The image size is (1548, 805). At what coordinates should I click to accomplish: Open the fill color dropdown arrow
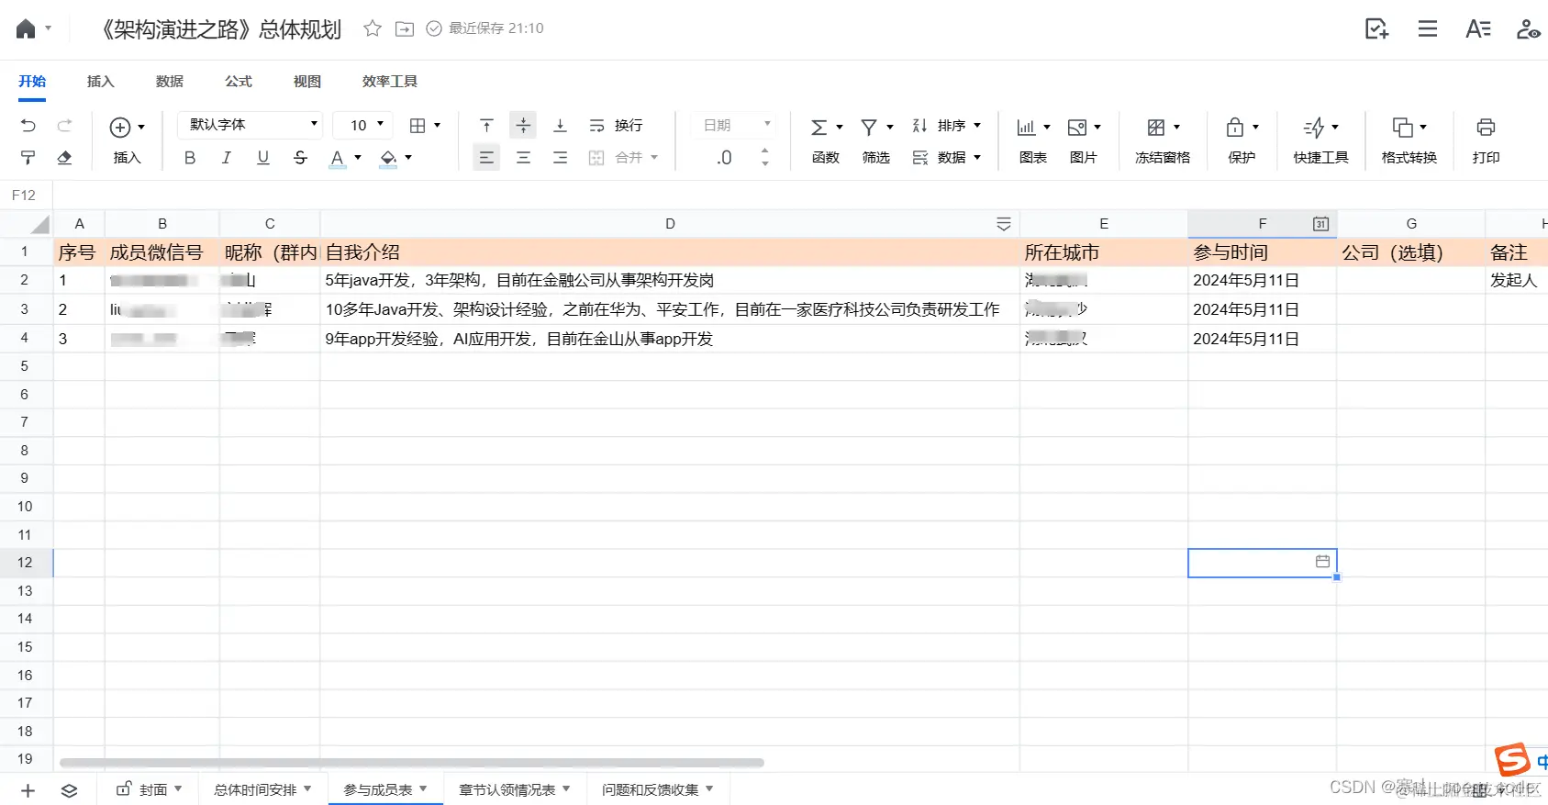pyautogui.click(x=408, y=158)
